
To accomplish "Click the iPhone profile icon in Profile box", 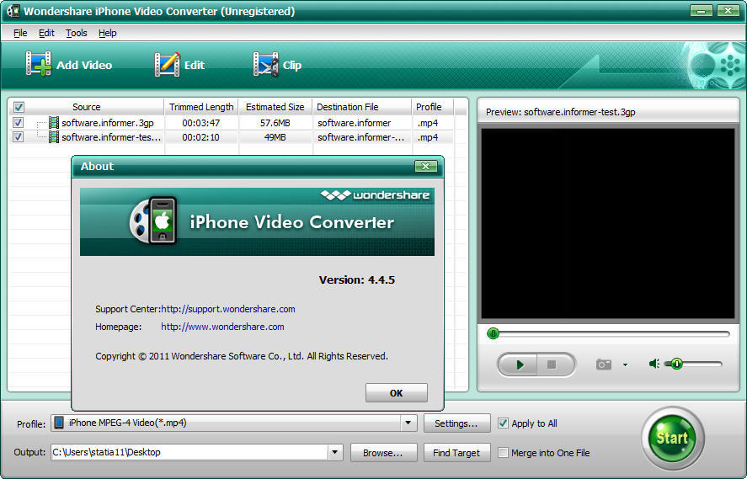I will tap(59, 423).
